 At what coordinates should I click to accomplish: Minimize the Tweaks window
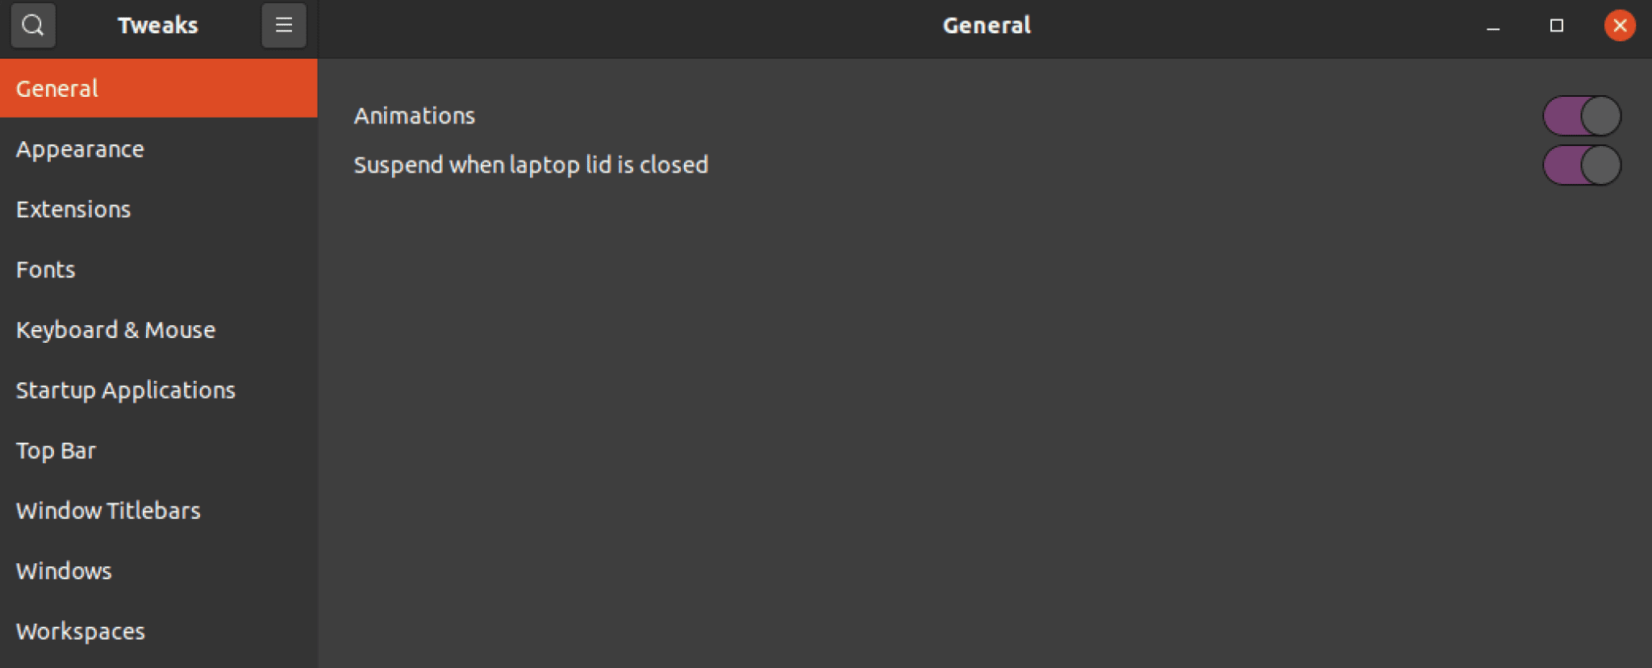[1493, 25]
